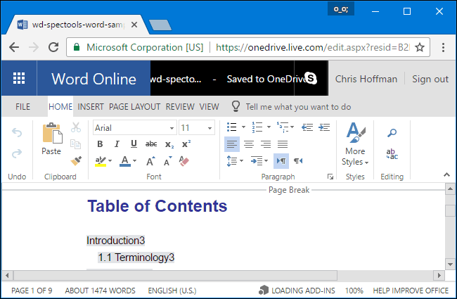Click the font color red swatch button
Screen dimensions: 457x299
point(124,161)
